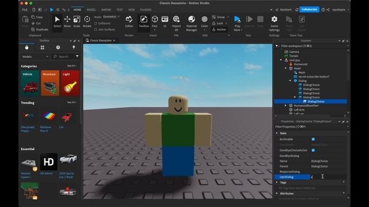Open the Toolbox Recent clock tab
The height and width of the screenshot is (207, 369).
(x=58, y=47)
